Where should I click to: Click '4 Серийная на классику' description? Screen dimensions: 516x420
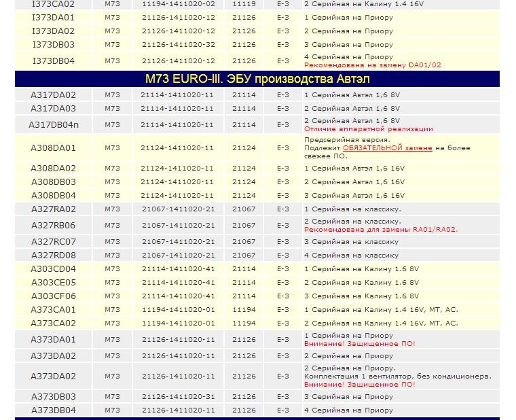[351, 256]
